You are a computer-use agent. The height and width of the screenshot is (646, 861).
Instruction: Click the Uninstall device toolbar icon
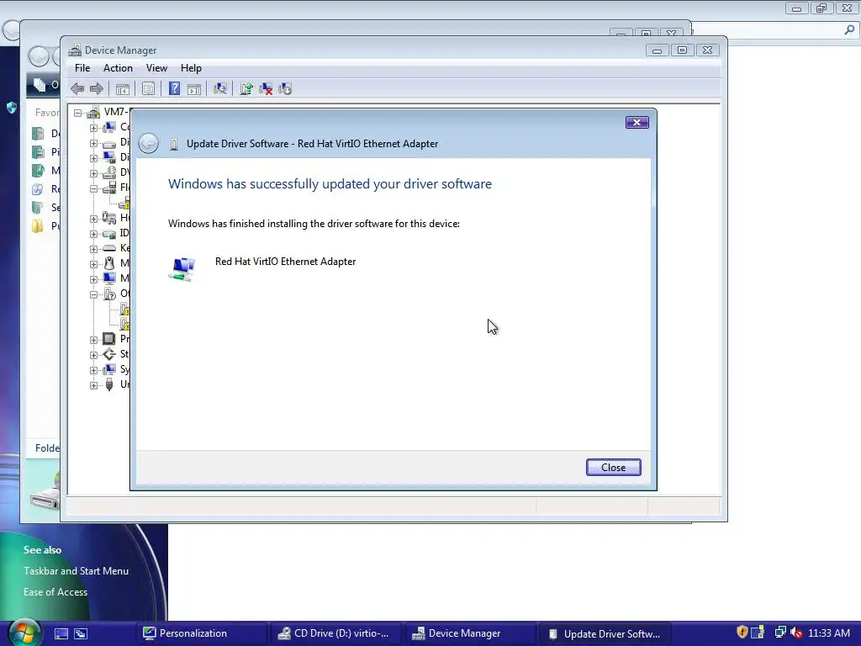pyautogui.click(x=266, y=89)
